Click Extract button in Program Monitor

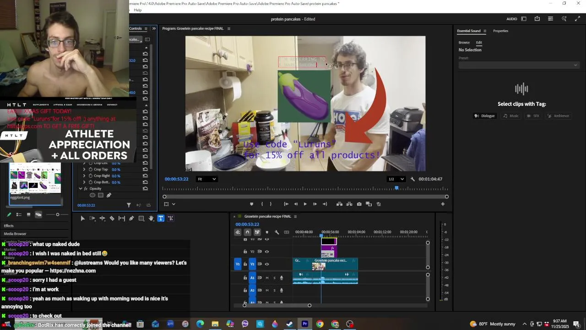click(x=349, y=204)
